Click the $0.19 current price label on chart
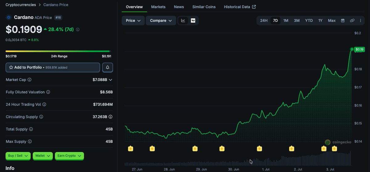Screen dimensions: 370x172 pos(360,49)
